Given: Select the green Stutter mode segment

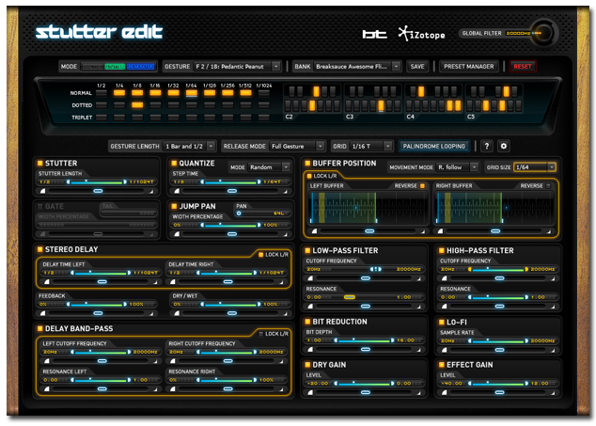Looking at the screenshot, I should (115, 67).
